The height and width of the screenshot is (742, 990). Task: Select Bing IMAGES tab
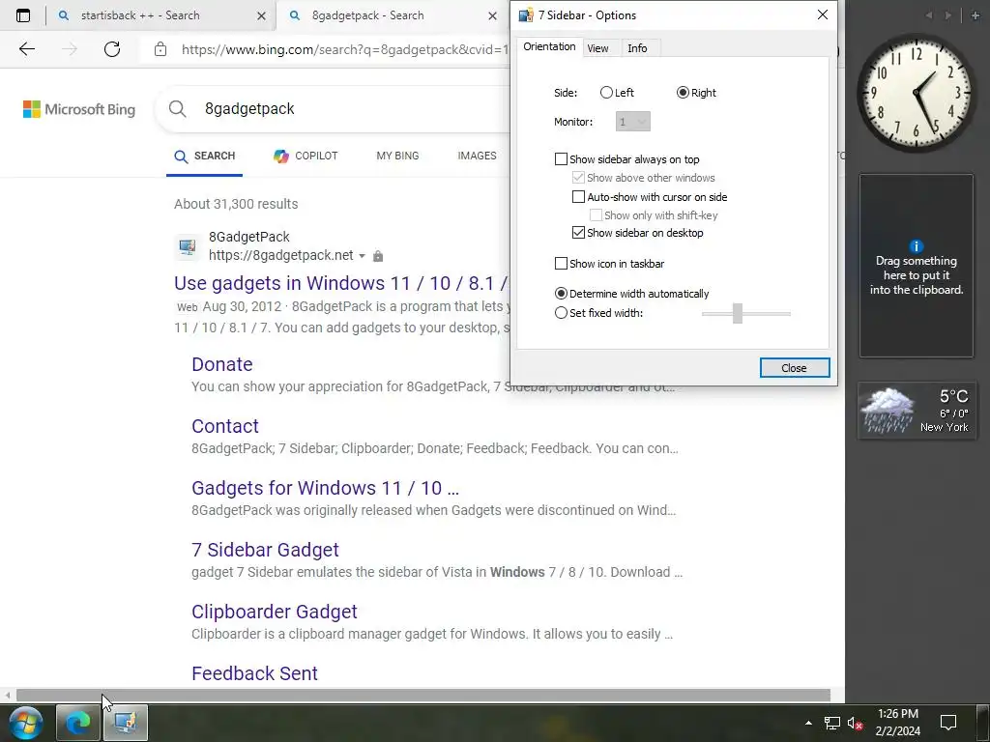pyautogui.click(x=477, y=156)
